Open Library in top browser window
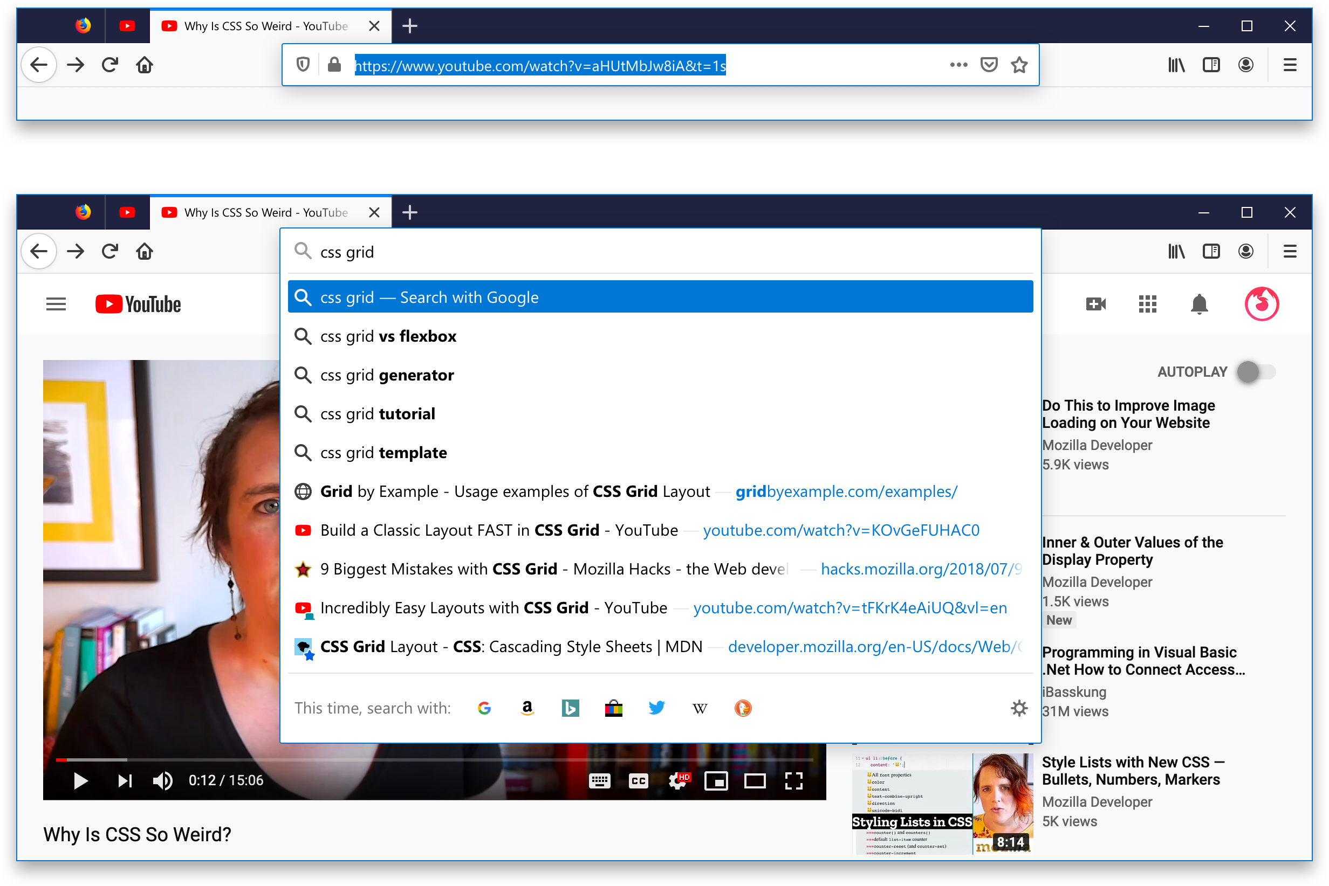The image size is (1329, 886). pyautogui.click(x=1176, y=65)
